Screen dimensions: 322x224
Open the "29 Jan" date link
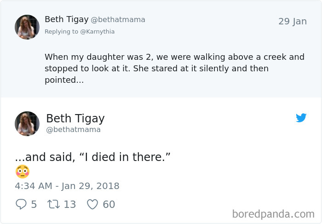pyautogui.click(x=292, y=22)
